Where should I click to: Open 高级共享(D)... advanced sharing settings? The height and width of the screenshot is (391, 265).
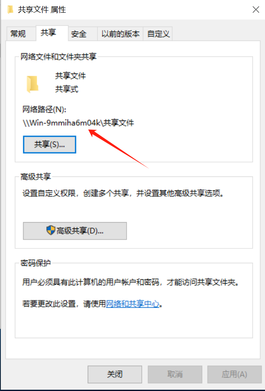75,231
